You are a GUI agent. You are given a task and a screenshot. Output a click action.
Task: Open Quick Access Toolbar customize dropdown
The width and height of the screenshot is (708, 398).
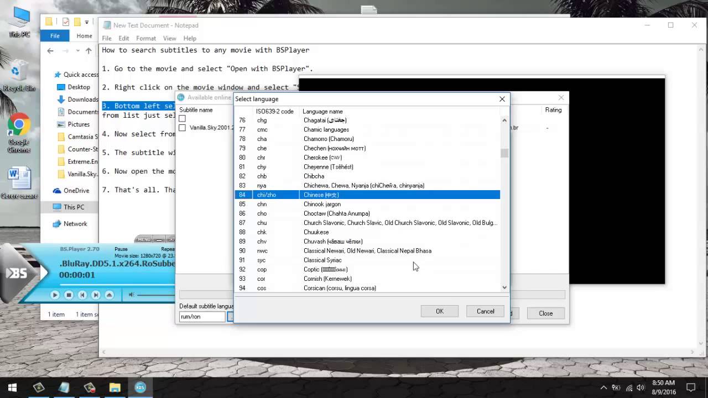88,22
